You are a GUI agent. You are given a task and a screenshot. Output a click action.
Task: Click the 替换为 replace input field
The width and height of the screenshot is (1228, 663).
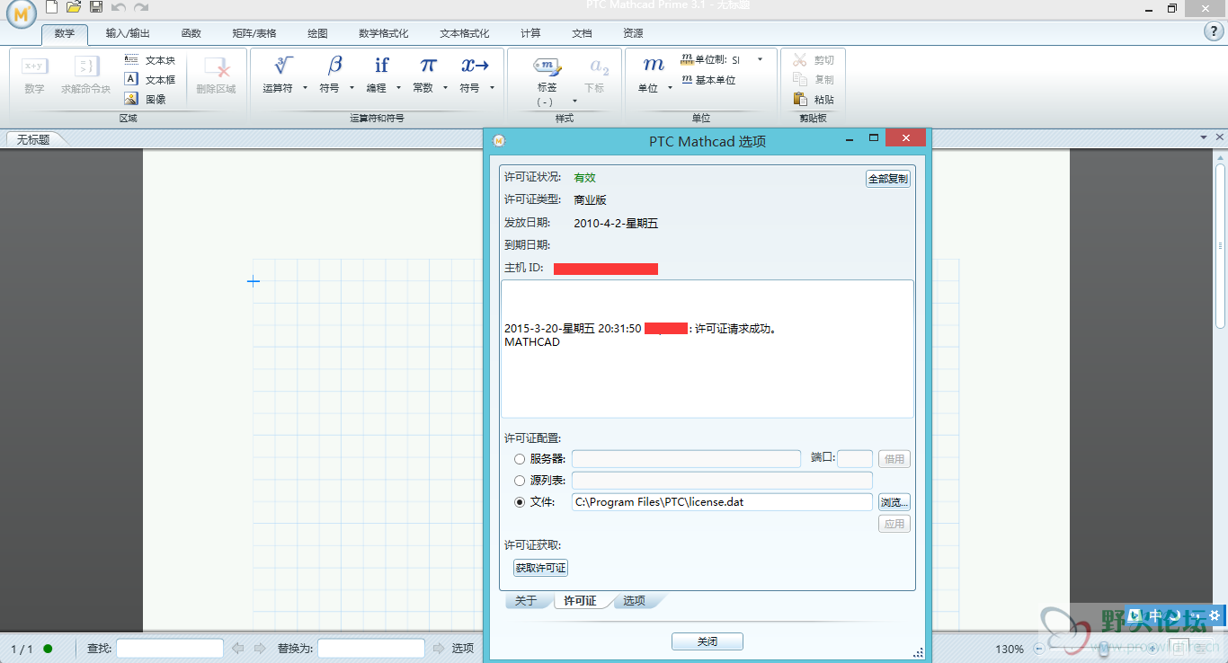pyautogui.click(x=371, y=648)
